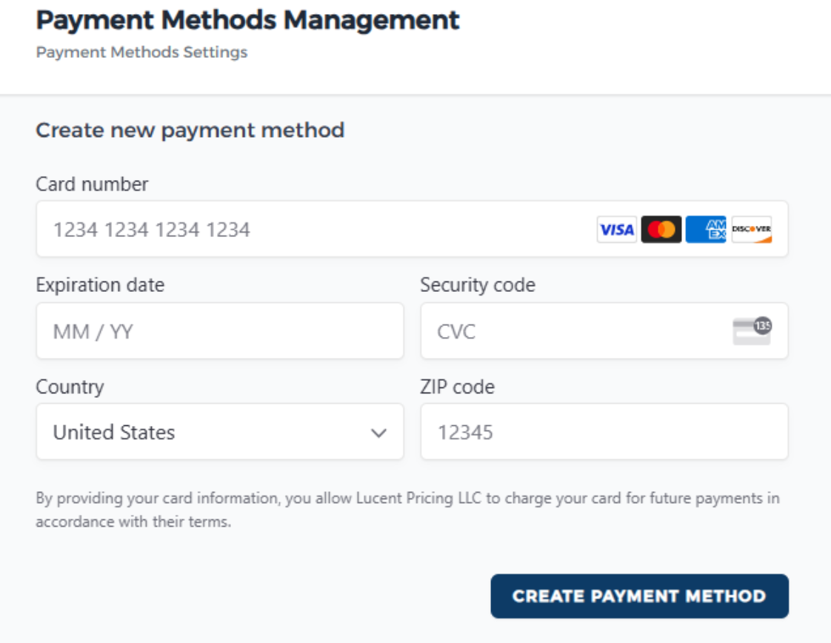The width and height of the screenshot is (831, 643).
Task: Click the Visa card icon
Action: coord(616,230)
